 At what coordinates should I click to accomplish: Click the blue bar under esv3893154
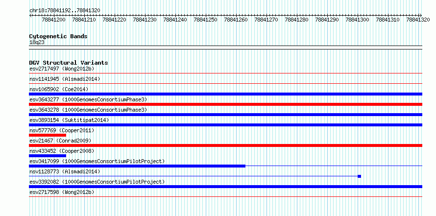click(225, 125)
